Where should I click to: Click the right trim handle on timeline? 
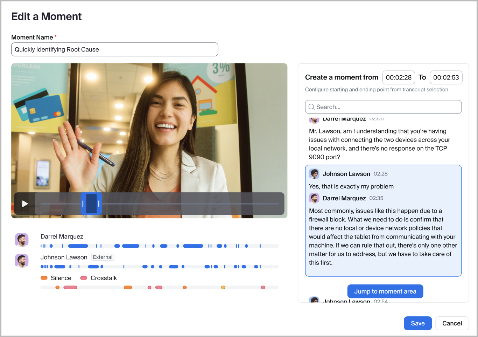point(99,204)
